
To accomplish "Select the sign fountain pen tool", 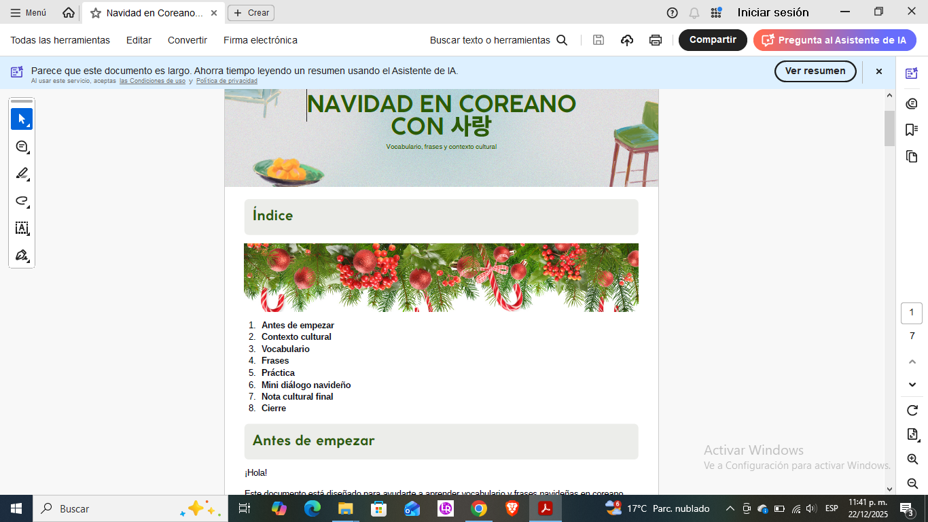I will point(22,256).
